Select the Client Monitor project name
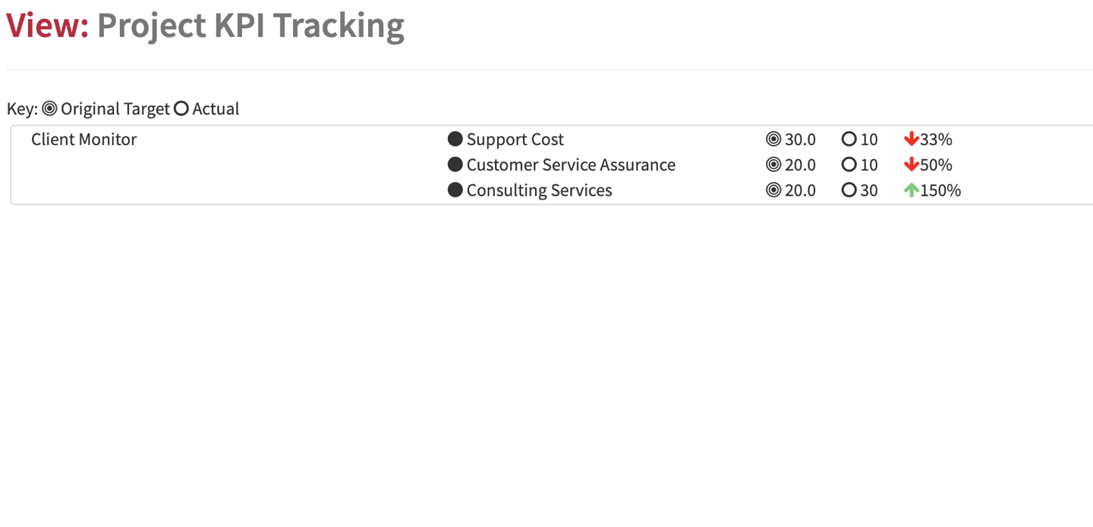This screenshot has width=1093, height=527. pyautogui.click(x=84, y=140)
